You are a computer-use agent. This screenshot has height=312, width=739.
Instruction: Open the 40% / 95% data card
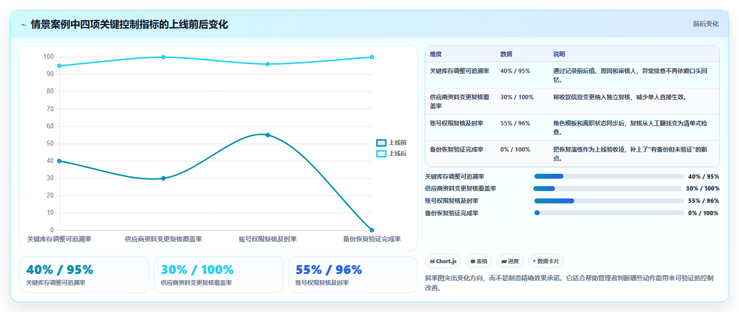click(x=84, y=274)
